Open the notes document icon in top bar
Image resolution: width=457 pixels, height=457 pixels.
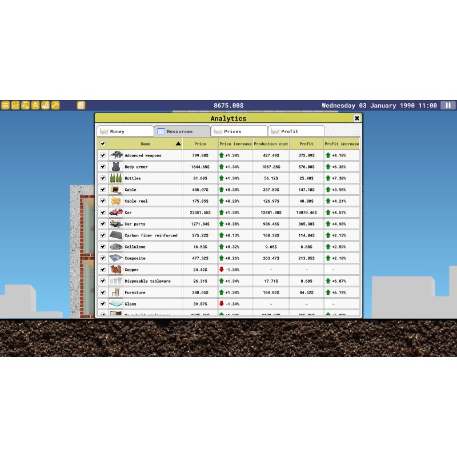[81, 105]
